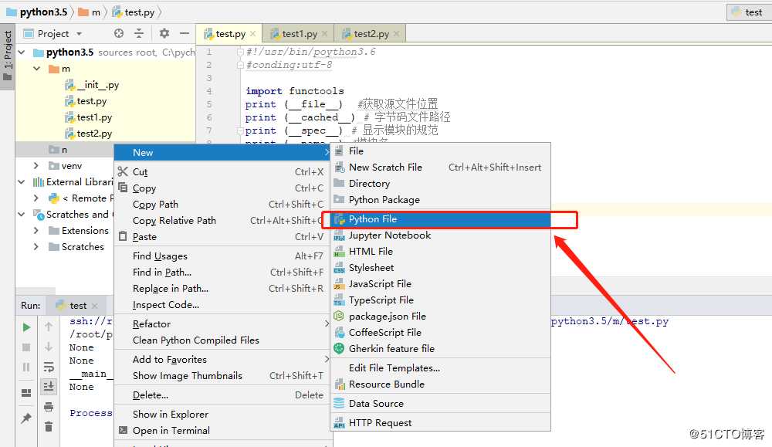772x447 pixels.
Task: Choose HTML File from New submenu
Action: 440,252
